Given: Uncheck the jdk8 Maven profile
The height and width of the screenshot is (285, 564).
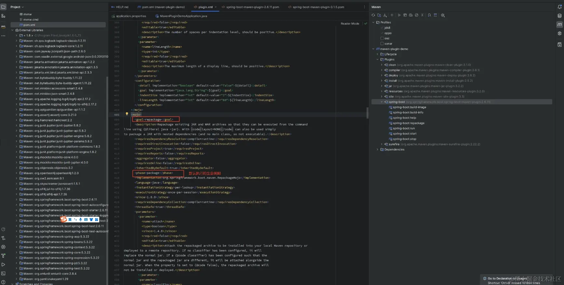Looking at the screenshot, I should click(382, 28).
